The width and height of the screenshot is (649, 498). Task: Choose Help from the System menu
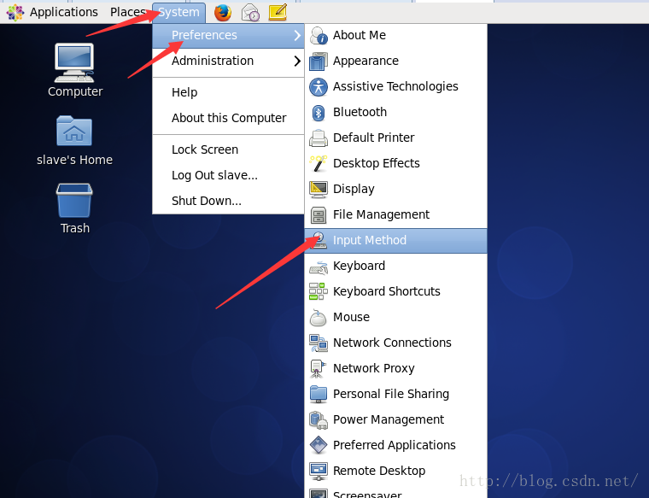229,92
